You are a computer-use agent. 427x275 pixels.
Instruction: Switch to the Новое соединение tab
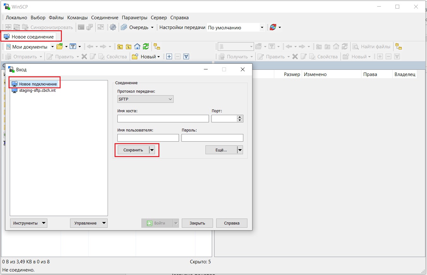tap(29, 37)
